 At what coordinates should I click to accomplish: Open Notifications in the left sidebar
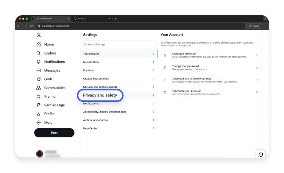pyautogui.click(x=50, y=62)
